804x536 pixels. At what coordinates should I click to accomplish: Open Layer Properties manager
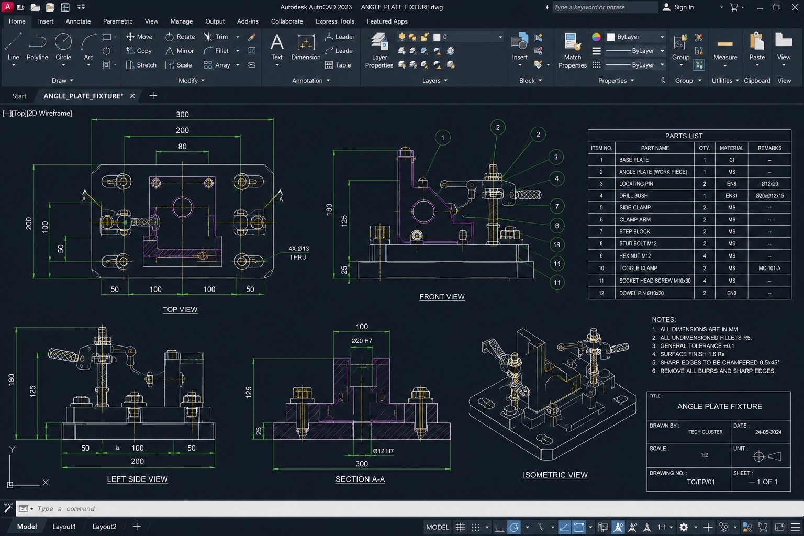click(379, 50)
